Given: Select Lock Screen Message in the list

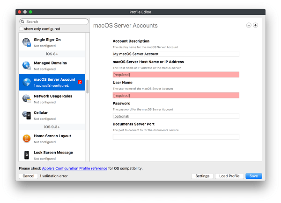Looking at the screenshot, I should 52,155.
